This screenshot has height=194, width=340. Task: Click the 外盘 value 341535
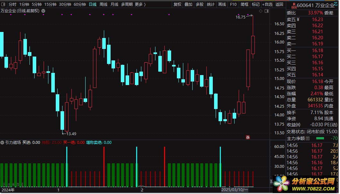click(315, 106)
